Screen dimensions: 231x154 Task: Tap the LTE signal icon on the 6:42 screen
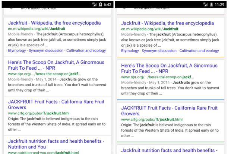point(94,4)
